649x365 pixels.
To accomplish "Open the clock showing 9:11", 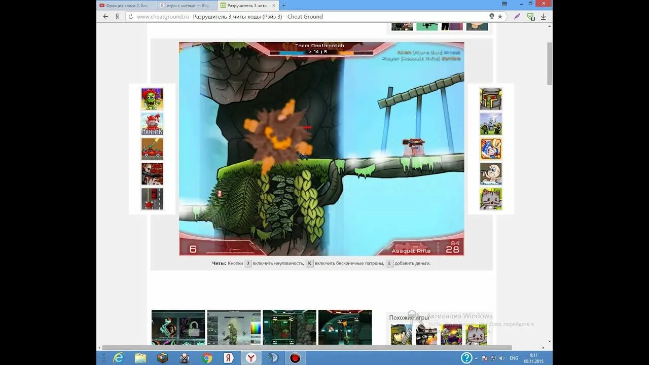I will click(x=533, y=358).
